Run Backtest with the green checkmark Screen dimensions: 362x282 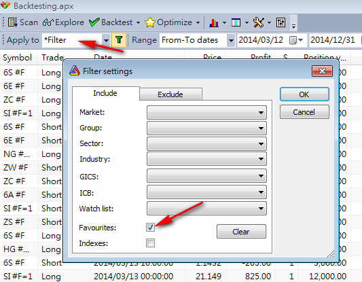point(111,22)
